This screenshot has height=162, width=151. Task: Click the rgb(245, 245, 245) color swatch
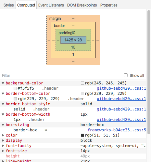pyautogui.click(x=82, y=83)
